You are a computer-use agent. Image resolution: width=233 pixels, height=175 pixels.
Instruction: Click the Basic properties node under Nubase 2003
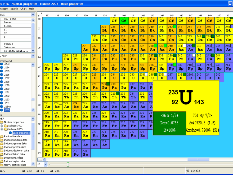21,133
